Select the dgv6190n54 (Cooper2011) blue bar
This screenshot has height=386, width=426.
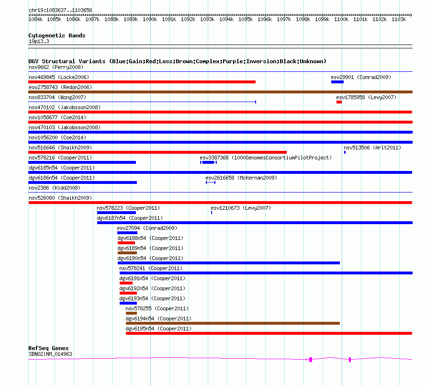(228, 263)
